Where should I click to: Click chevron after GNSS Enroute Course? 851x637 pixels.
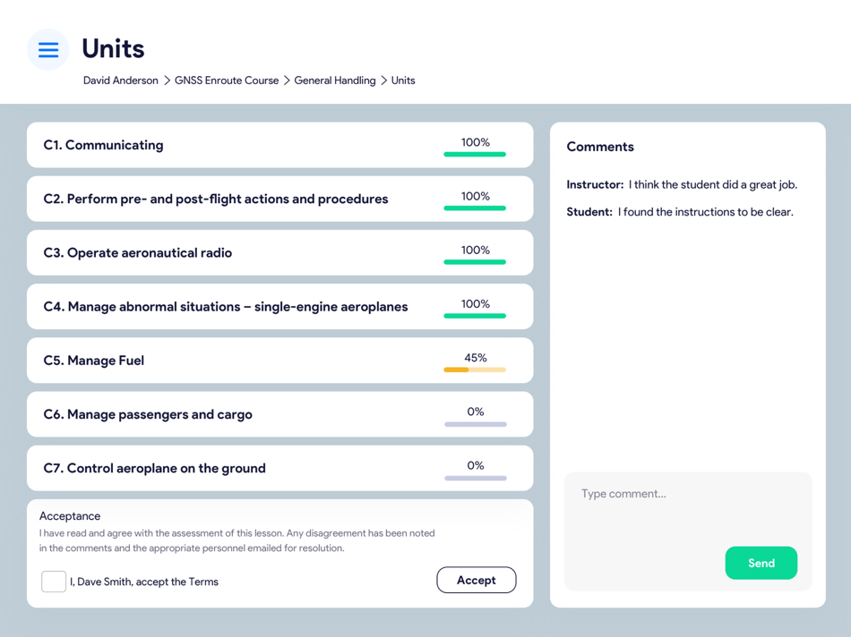[x=287, y=81]
